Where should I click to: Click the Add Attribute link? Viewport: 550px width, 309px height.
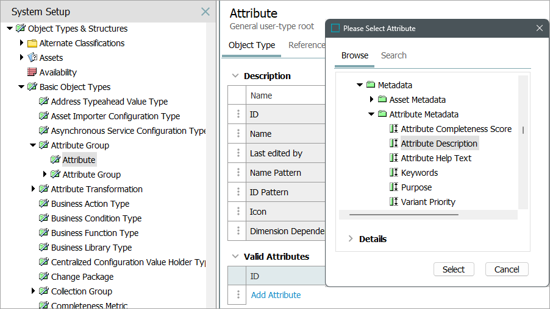(276, 295)
